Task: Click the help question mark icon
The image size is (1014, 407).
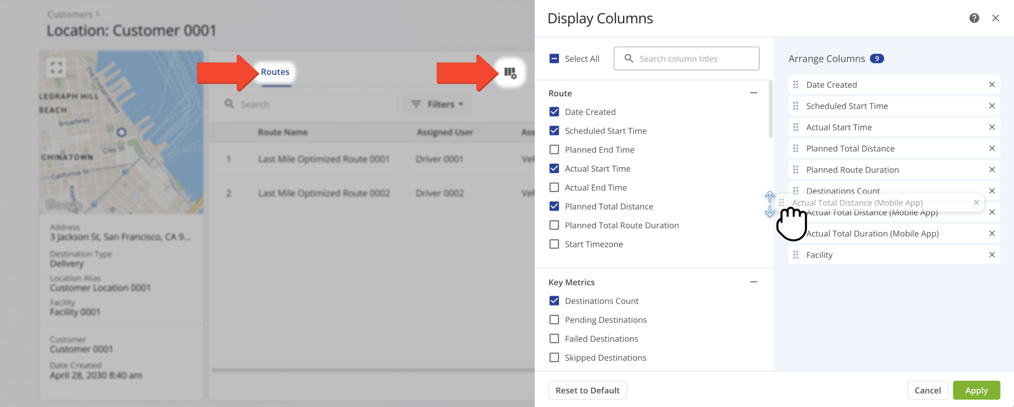Action: pyautogui.click(x=974, y=18)
